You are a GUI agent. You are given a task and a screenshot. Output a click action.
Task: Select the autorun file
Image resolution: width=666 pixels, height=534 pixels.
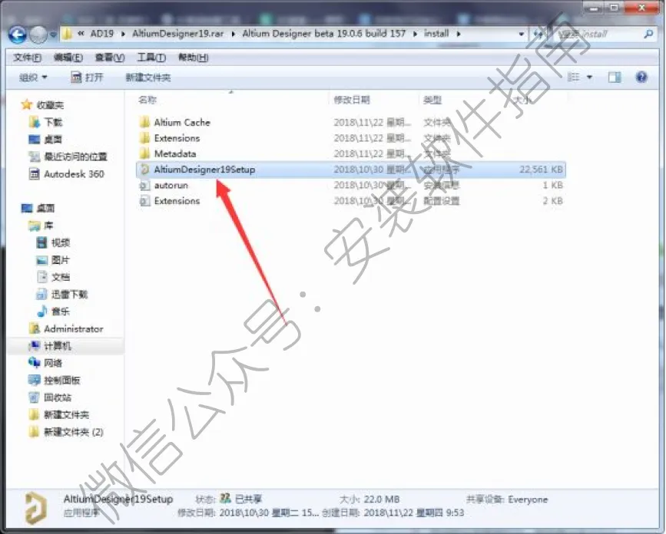(171, 186)
